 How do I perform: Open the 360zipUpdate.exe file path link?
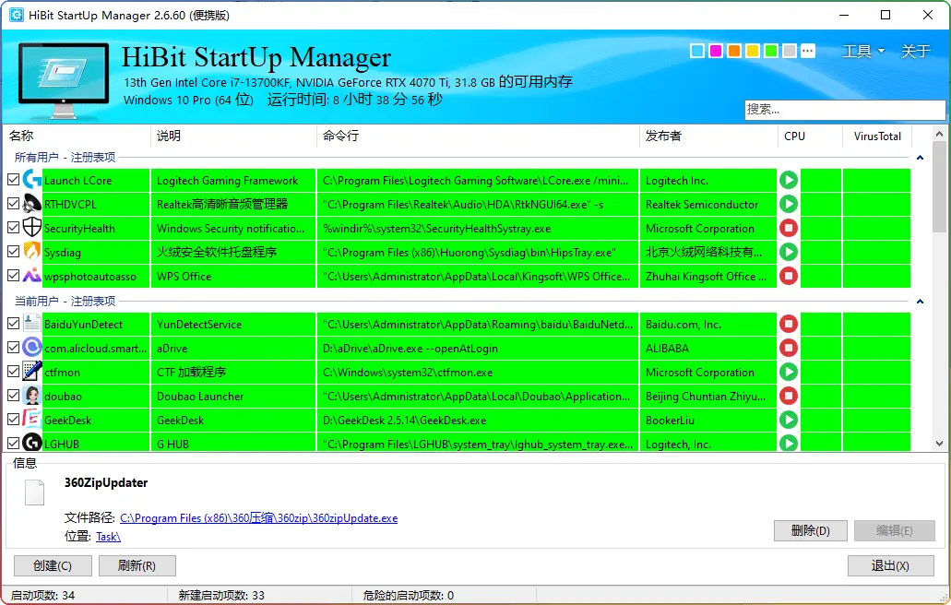(258, 518)
